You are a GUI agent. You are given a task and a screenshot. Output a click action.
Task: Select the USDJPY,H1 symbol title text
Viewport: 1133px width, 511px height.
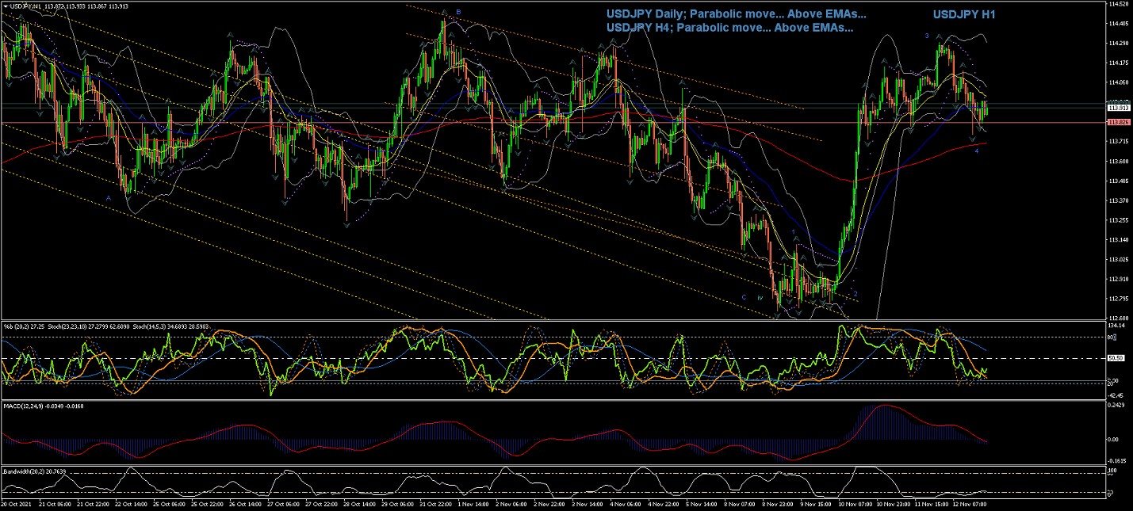(24, 6)
